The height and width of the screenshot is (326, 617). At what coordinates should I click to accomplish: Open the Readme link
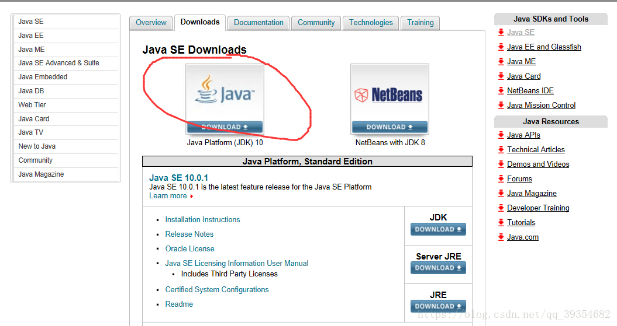(179, 304)
